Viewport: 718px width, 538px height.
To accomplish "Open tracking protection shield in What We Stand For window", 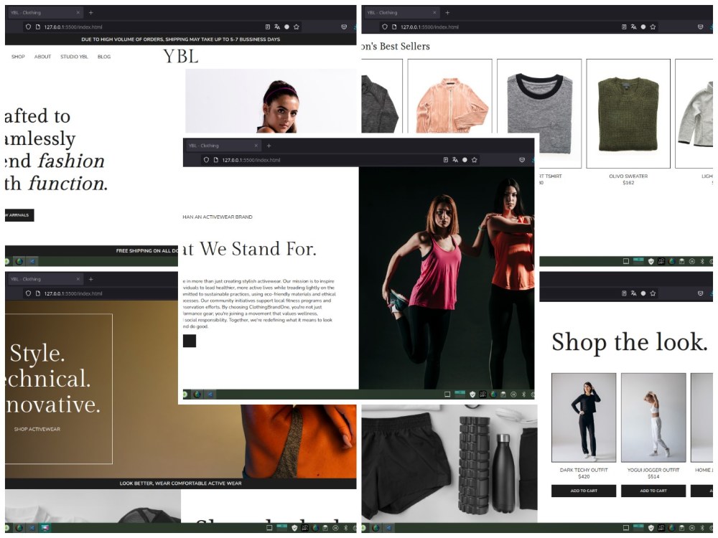I will pyautogui.click(x=206, y=160).
